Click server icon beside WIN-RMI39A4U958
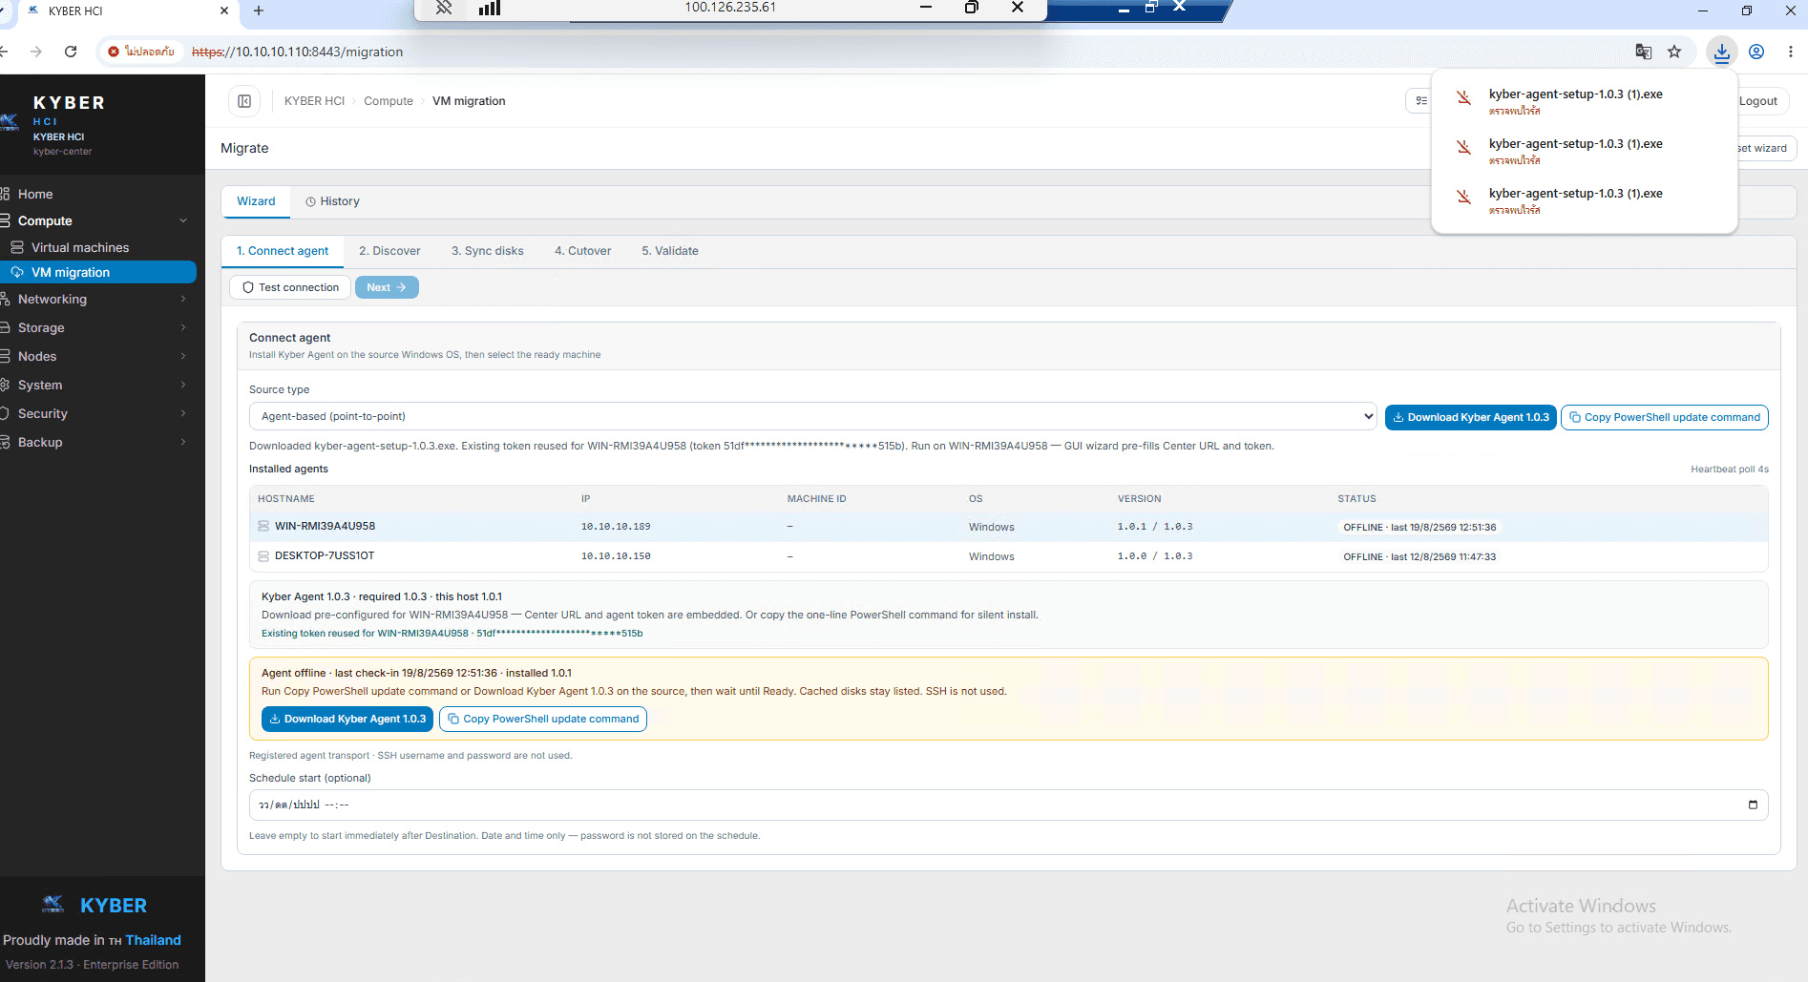The height and width of the screenshot is (982, 1808). pos(263,527)
